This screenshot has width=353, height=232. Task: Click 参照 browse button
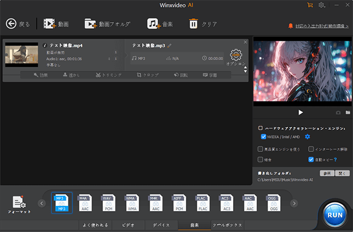click(x=327, y=173)
